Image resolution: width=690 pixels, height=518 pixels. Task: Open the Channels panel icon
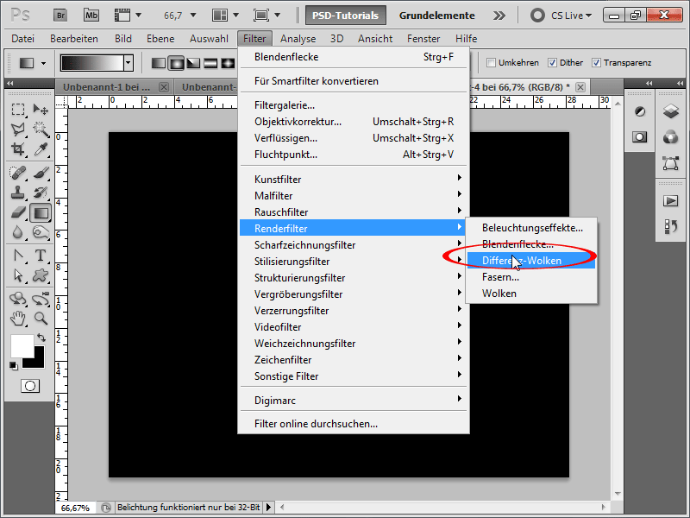pos(671,137)
